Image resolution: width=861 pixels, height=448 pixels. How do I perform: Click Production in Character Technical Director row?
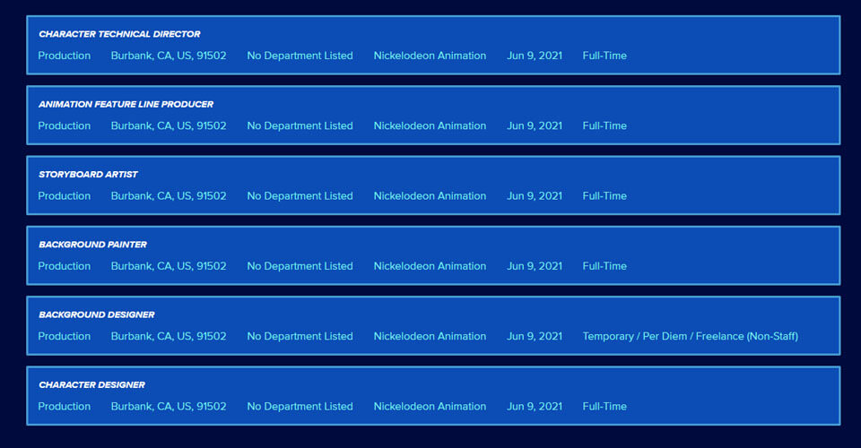pos(64,56)
